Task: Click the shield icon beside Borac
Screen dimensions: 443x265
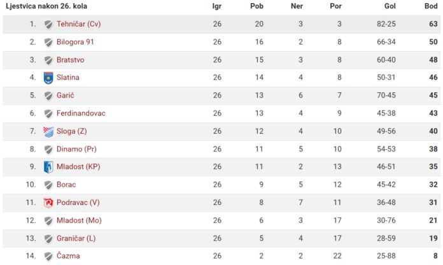Action: coord(48,185)
